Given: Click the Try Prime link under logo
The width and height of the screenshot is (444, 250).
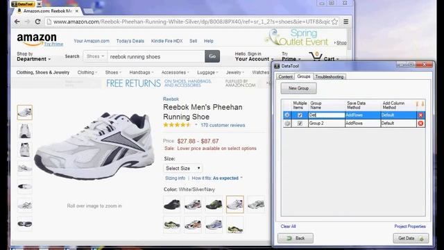Looking at the screenshot, I should tap(53, 44).
